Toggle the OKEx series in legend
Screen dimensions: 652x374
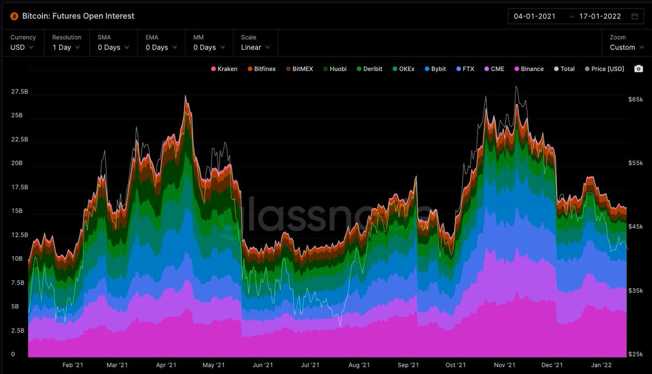pos(403,69)
